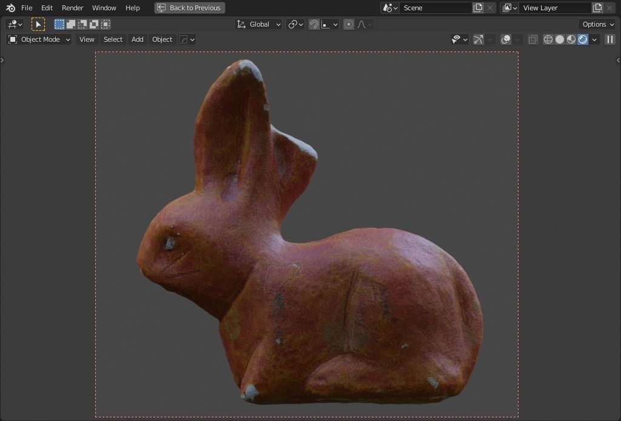621x421 pixels.
Task: Expand the left toolbar with the arrow
Action: click(x=2, y=60)
